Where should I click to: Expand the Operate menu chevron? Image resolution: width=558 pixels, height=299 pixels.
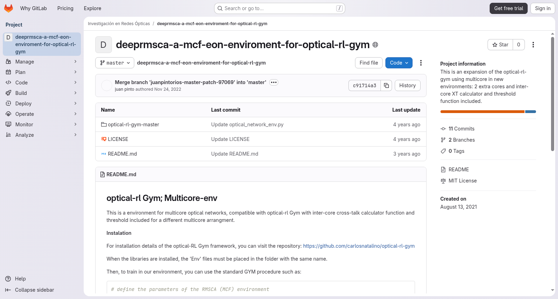[75, 114]
